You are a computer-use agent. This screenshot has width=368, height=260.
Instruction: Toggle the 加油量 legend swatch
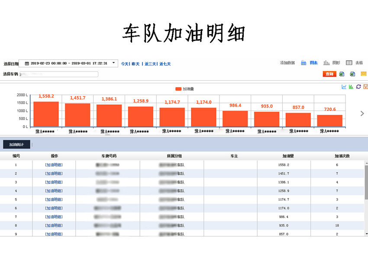(x=178, y=89)
